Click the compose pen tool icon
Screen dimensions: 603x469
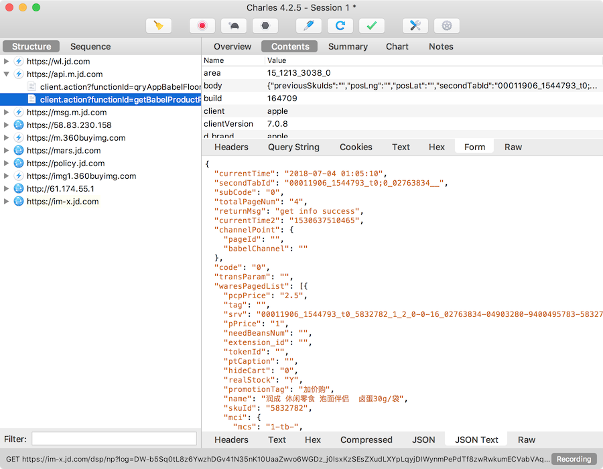point(308,25)
